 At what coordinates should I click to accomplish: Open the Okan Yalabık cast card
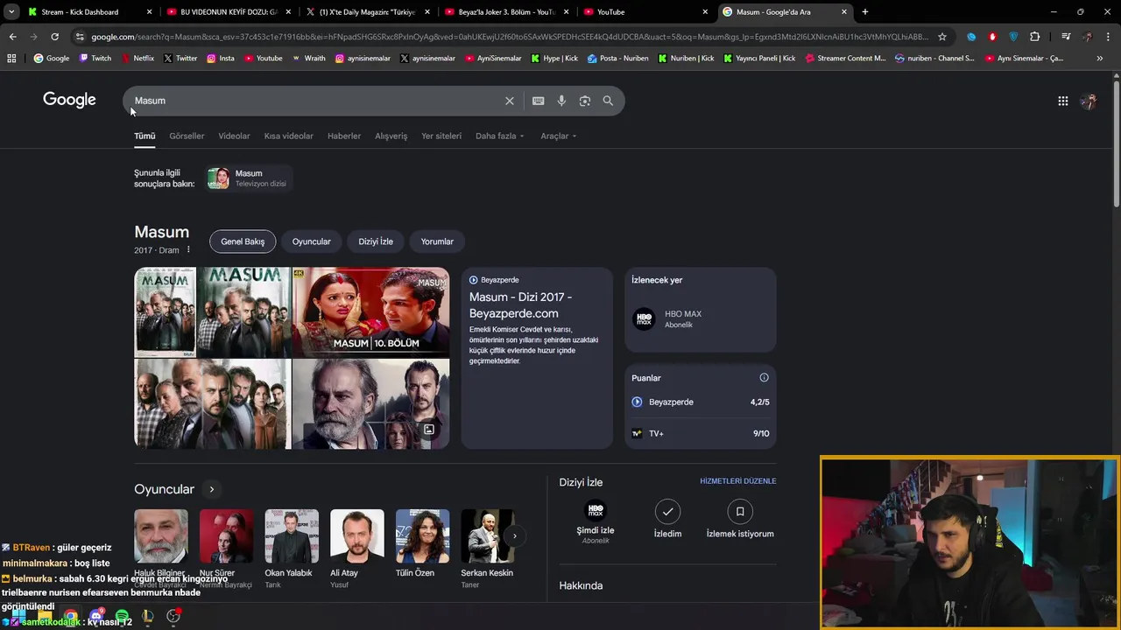[291, 549]
